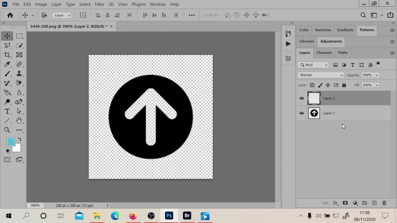The height and width of the screenshot is (223, 397).
Task: Toggle lock image pixels brush icon
Action: point(320,85)
